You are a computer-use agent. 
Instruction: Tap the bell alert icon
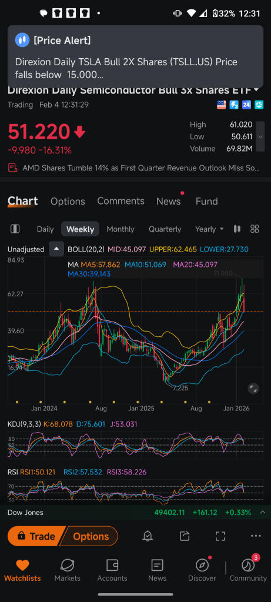point(148,536)
